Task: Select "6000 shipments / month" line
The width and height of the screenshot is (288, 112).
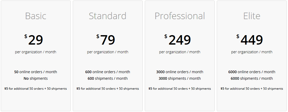Action: 252,78
